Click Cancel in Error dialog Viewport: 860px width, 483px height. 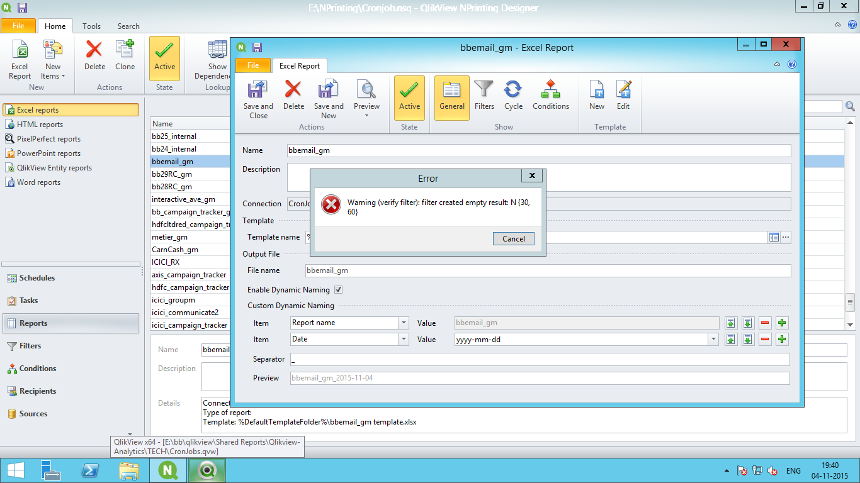514,239
